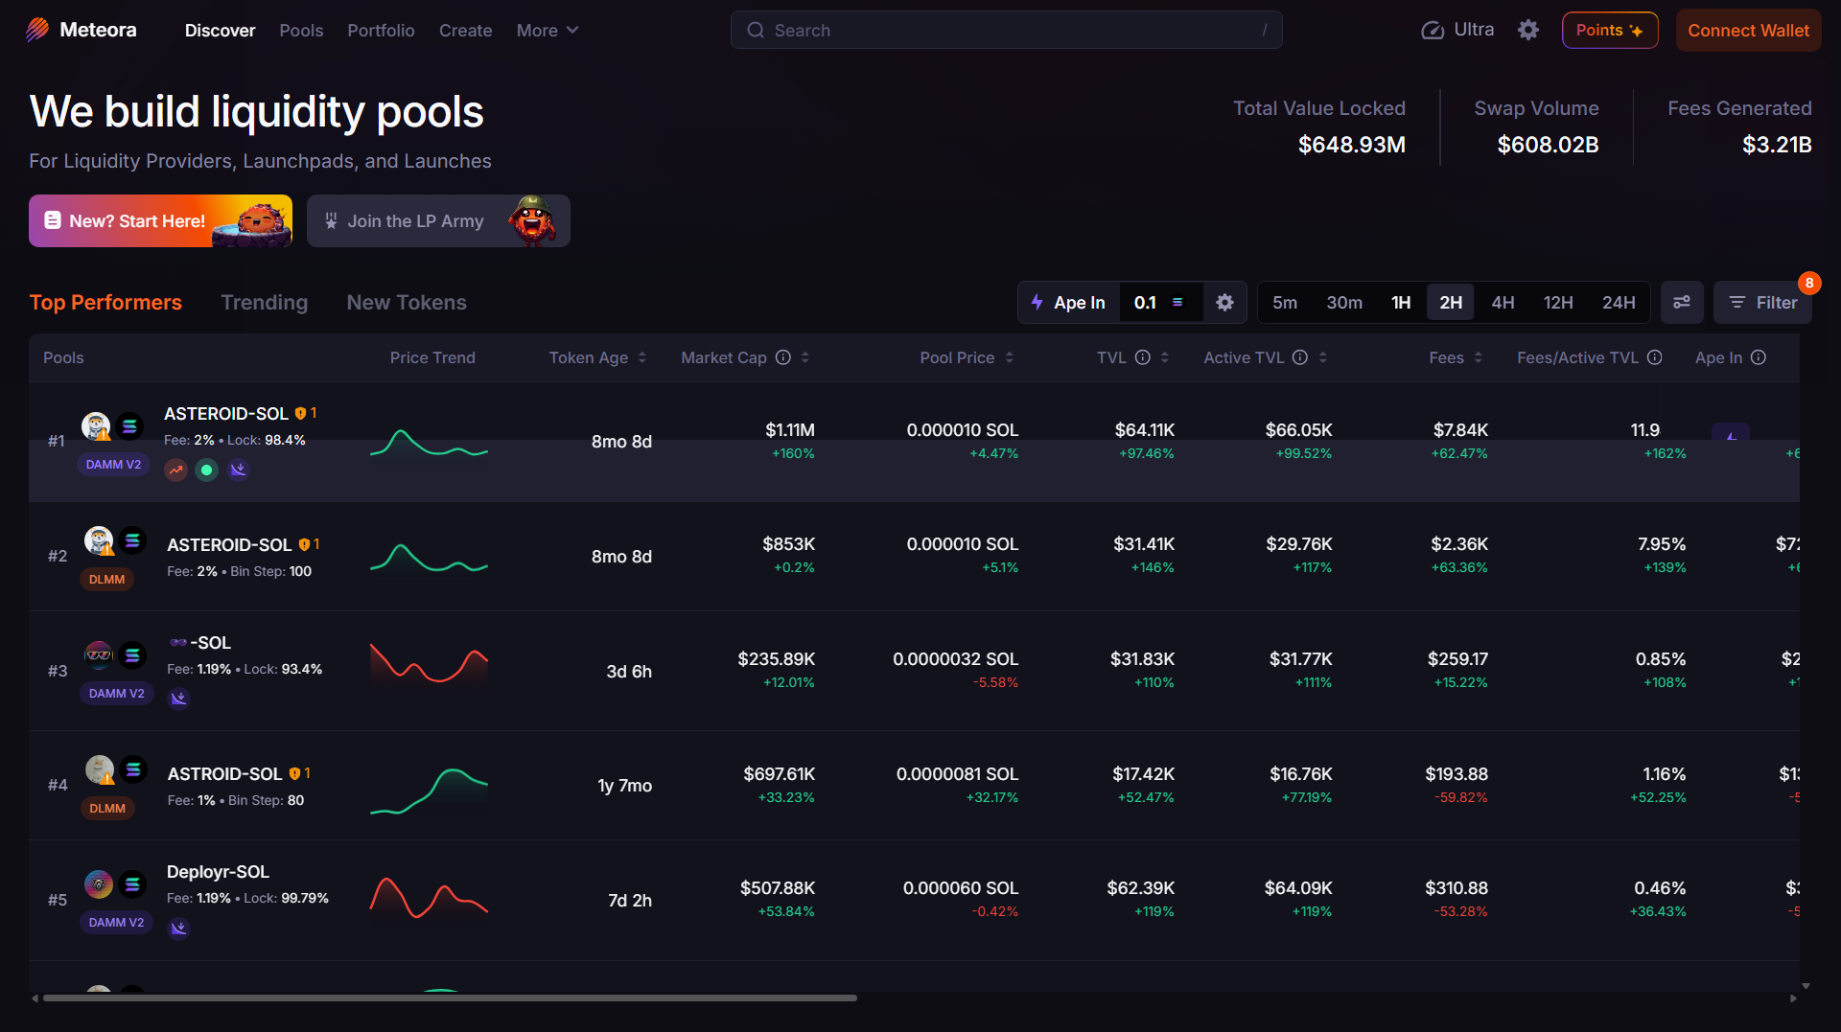The image size is (1841, 1032).
Task: Expand the More navigation dropdown
Action: click(x=548, y=31)
